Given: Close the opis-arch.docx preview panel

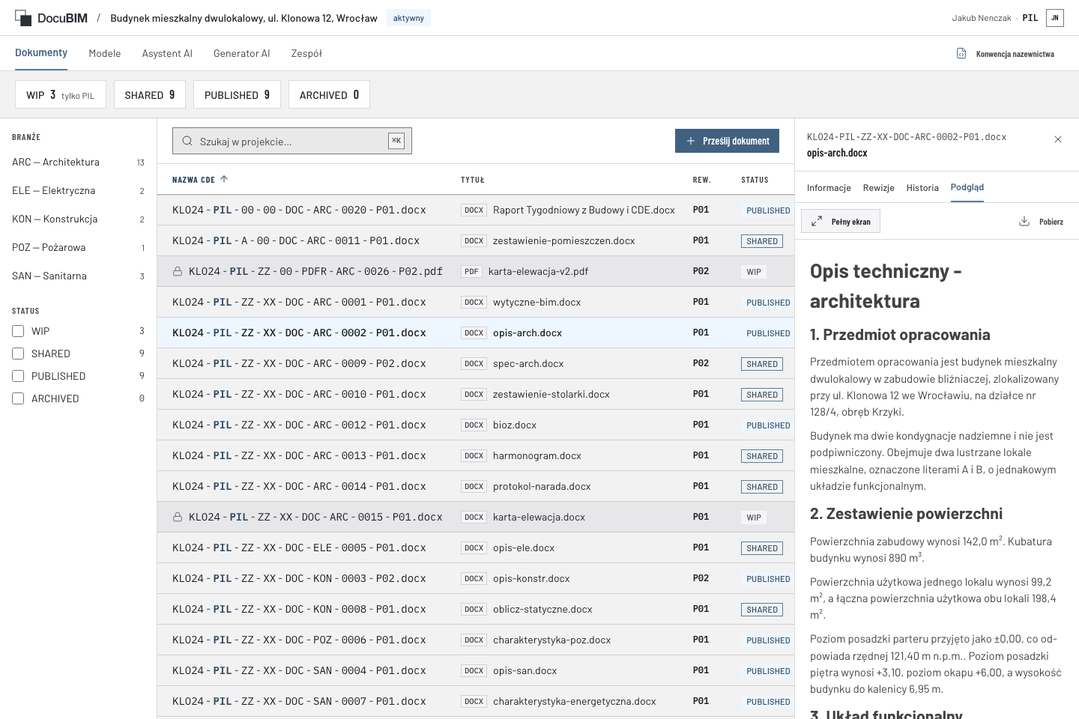Looking at the screenshot, I should coord(1058,139).
